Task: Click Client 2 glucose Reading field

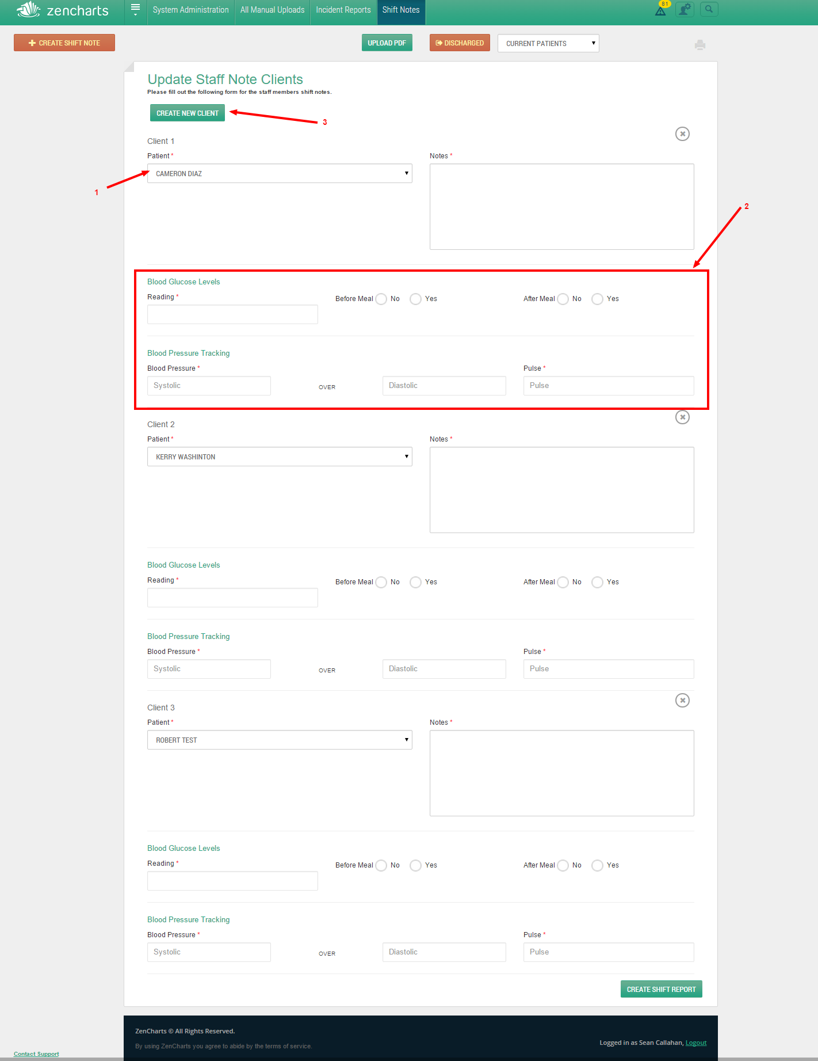Action: (x=232, y=598)
